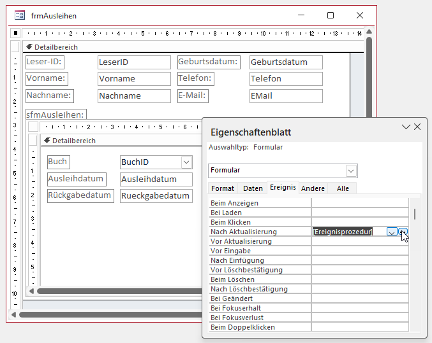Expand the Nach Aktualisierung event dropdown
432x343 pixels.
391,232
